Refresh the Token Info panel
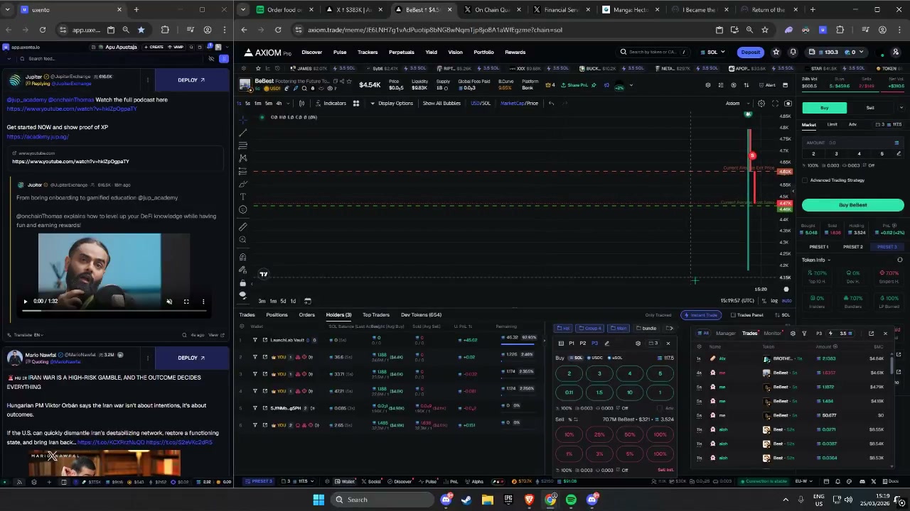The height and width of the screenshot is (511, 910). pos(900,260)
